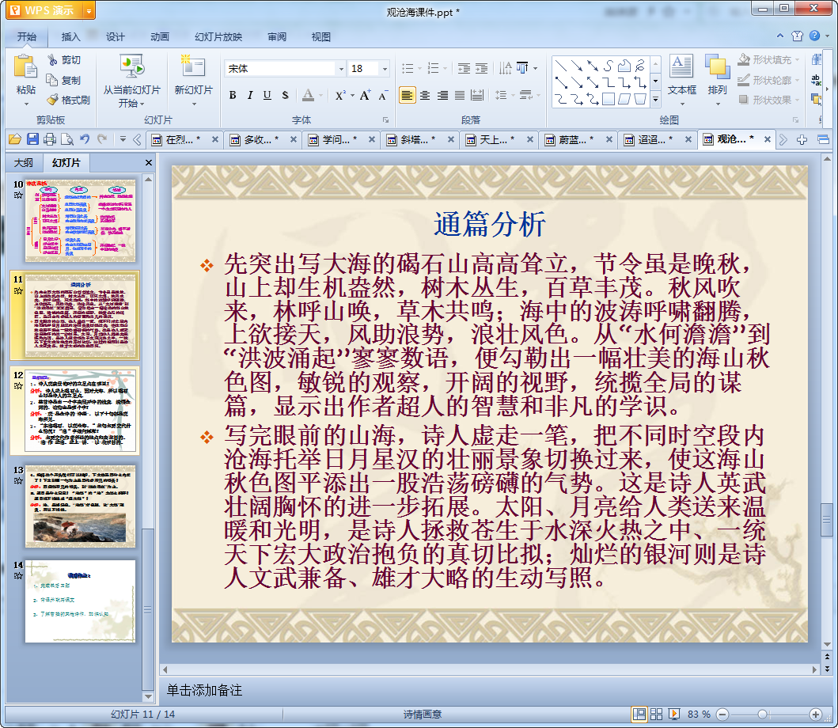Viewport: 838px width, 728px height.
Task: Click zoom out minus button
Action: pos(722,714)
